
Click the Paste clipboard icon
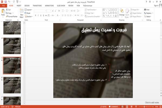click(3, 11)
